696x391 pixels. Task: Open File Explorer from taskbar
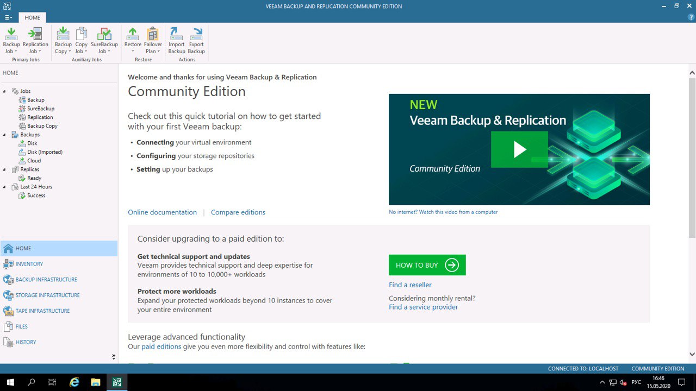pyautogui.click(x=96, y=382)
